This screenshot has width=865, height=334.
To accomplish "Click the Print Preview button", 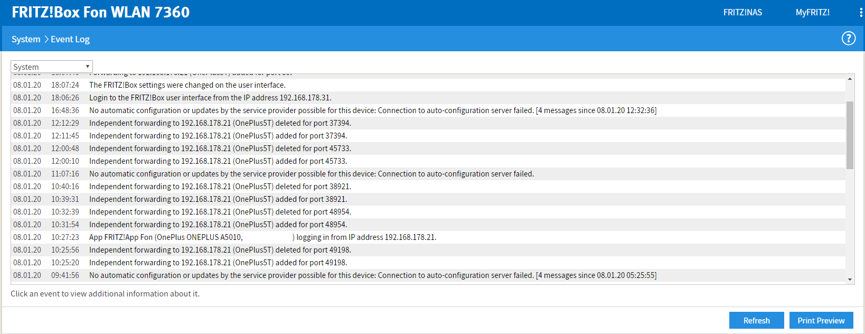I will click(x=821, y=320).
